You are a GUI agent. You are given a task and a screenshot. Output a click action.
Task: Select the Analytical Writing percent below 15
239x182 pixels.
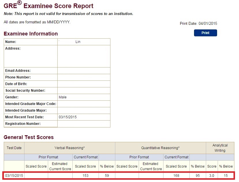tap(226, 176)
